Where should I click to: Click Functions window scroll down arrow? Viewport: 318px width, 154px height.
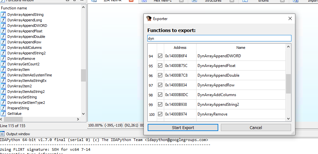83,114
